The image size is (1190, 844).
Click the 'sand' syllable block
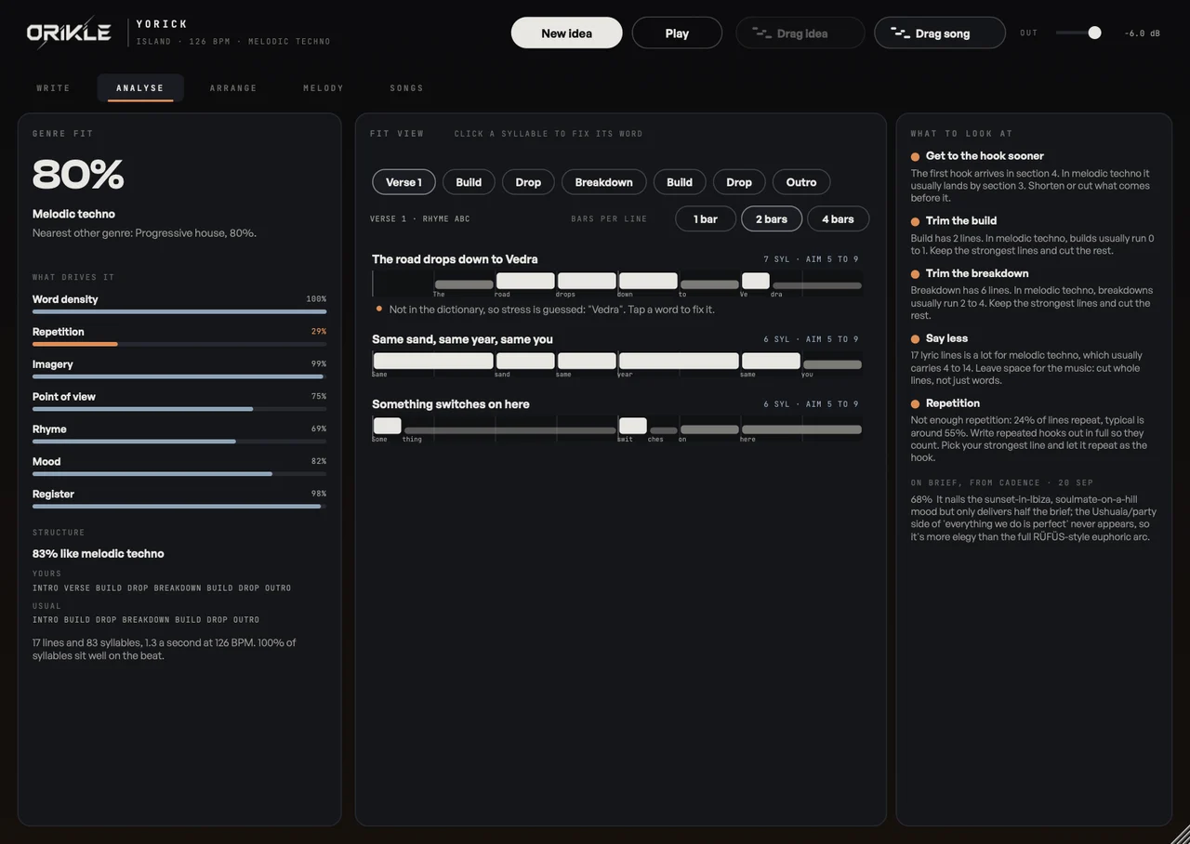coord(525,361)
